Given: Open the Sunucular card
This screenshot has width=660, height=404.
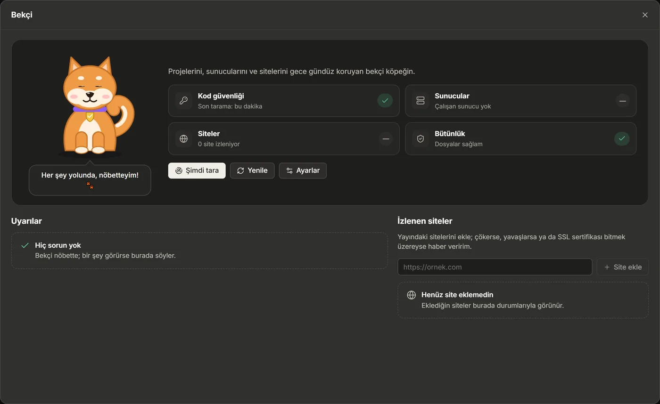Looking at the screenshot, I should 521,101.
